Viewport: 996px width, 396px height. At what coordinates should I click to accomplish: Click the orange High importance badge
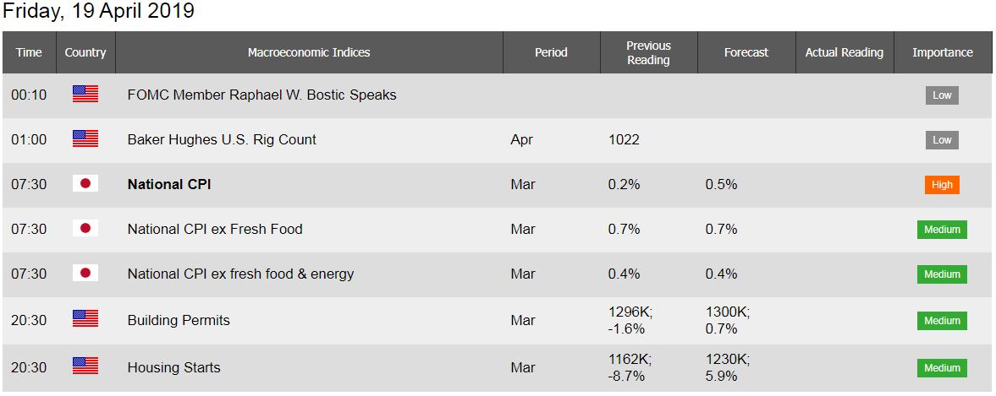[x=942, y=184]
